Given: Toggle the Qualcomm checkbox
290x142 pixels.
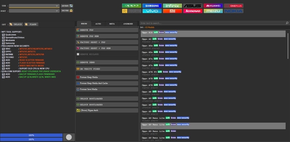Looking at the screenshot, I should tap(3, 35).
